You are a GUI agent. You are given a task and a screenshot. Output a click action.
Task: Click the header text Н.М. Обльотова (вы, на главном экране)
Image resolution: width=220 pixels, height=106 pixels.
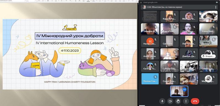164,7
